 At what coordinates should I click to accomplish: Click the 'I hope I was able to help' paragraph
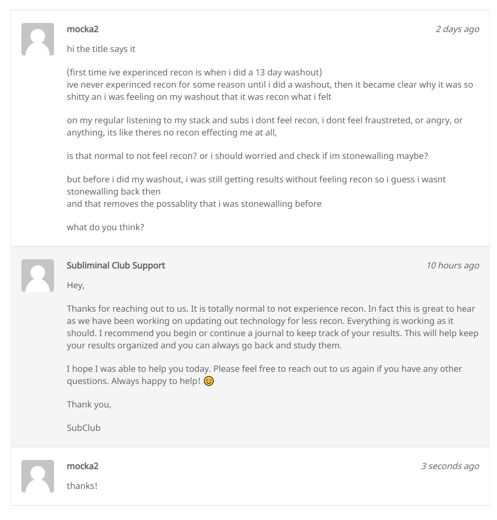point(264,375)
